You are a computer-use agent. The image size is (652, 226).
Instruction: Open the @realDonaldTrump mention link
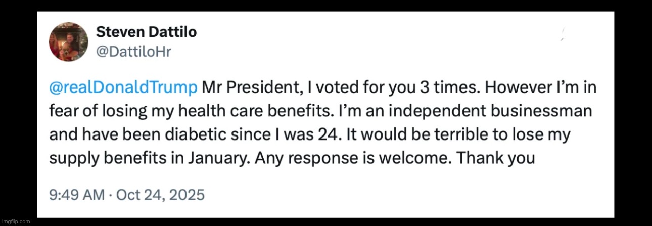point(123,87)
